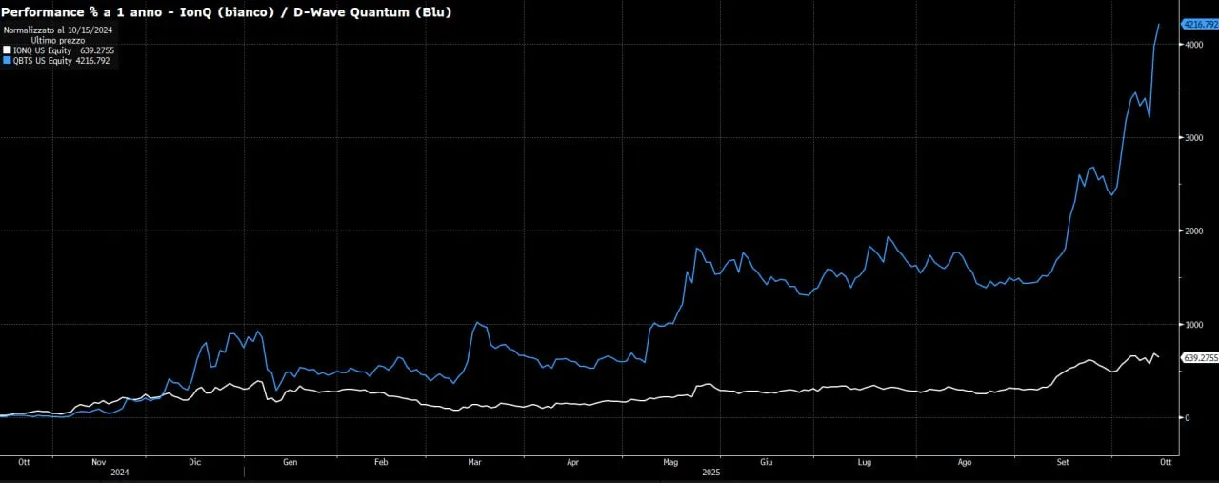Click the blue 4216.792 price tag on axis

click(1201, 23)
